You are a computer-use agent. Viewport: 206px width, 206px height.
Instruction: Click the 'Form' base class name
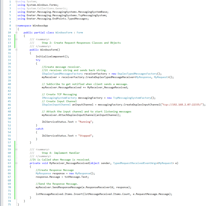[x=80, y=32]
